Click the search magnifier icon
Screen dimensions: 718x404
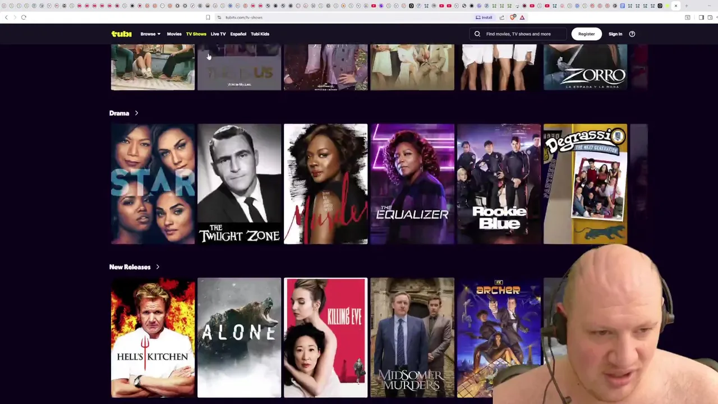[477, 34]
